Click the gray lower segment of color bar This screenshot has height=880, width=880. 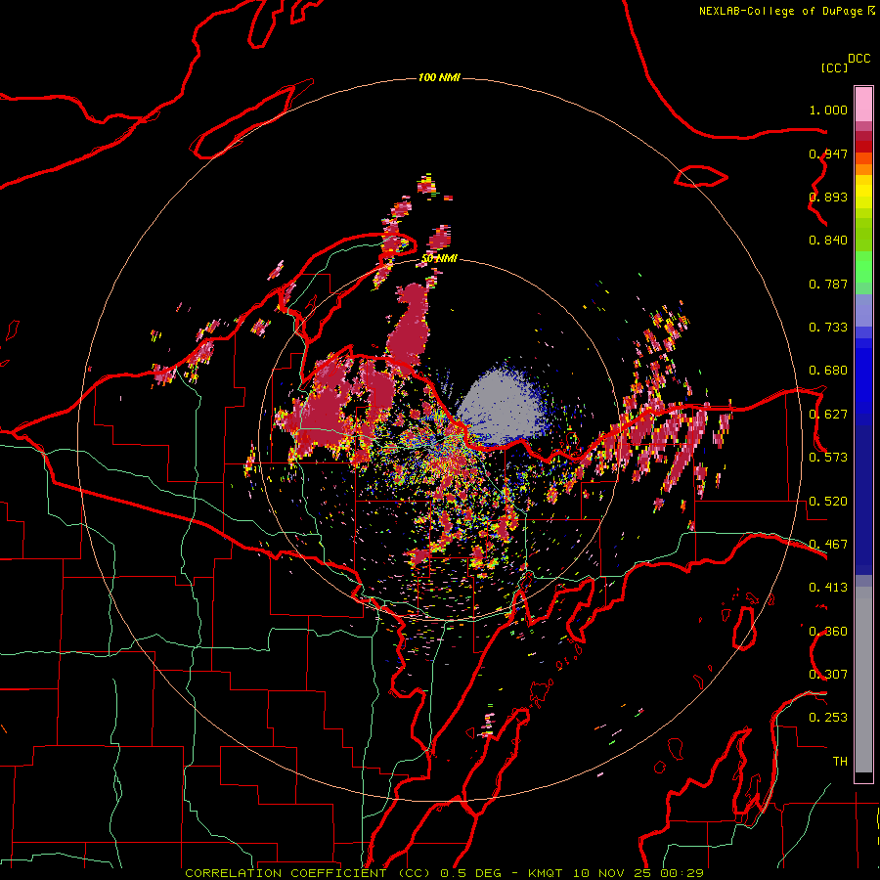pos(863,680)
